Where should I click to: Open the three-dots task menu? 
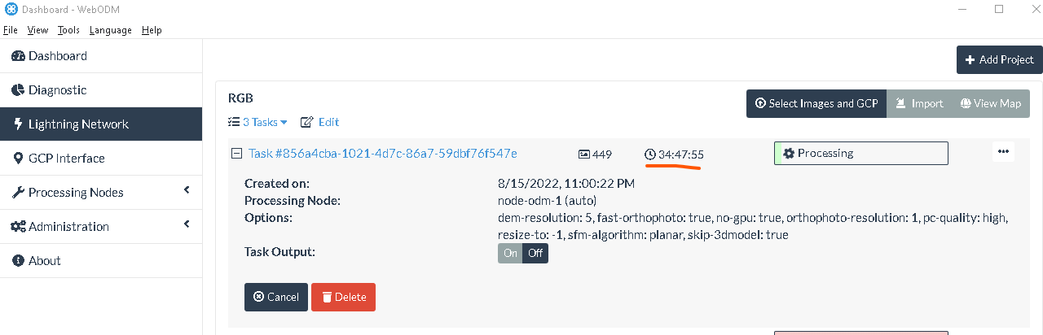click(1003, 151)
